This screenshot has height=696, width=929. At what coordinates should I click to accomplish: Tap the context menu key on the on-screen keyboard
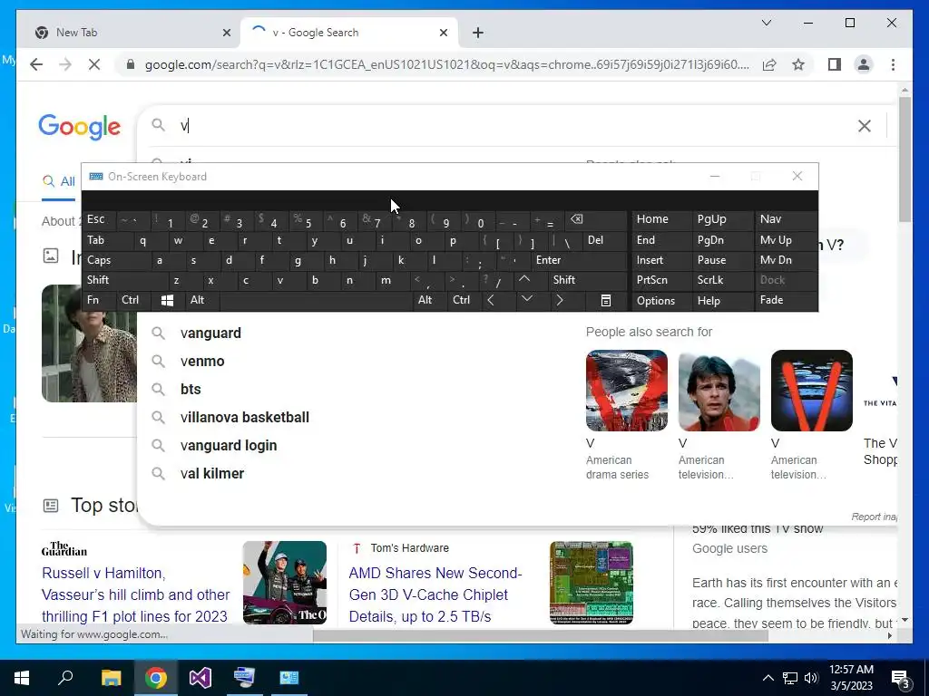pyautogui.click(x=605, y=301)
